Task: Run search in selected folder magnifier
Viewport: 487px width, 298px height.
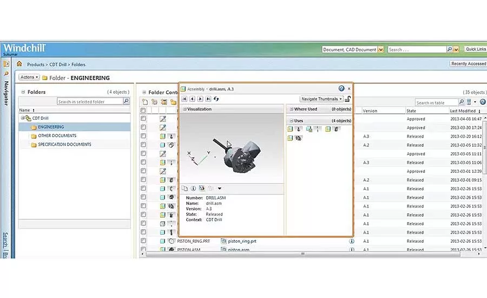Action: click(126, 101)
